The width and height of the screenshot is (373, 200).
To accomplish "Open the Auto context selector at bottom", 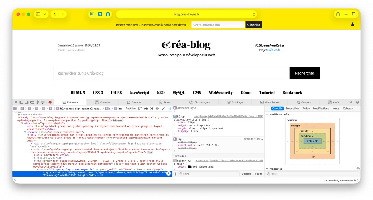I will [342, 180].
